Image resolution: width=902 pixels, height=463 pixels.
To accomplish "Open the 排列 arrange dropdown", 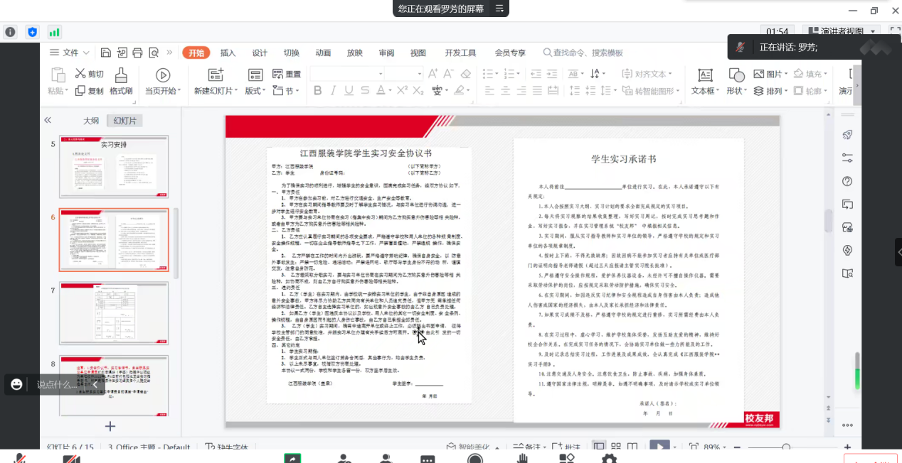I will click(770, 91).
